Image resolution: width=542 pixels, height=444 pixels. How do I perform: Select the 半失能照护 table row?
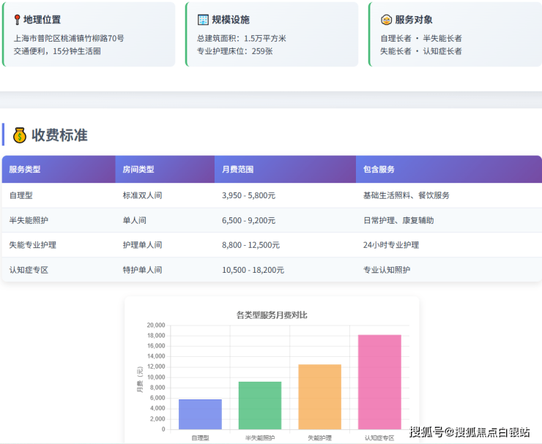271,220
